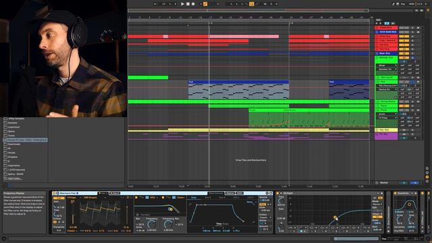Open the Matrix tab in Wavetable

click(230, 193)
